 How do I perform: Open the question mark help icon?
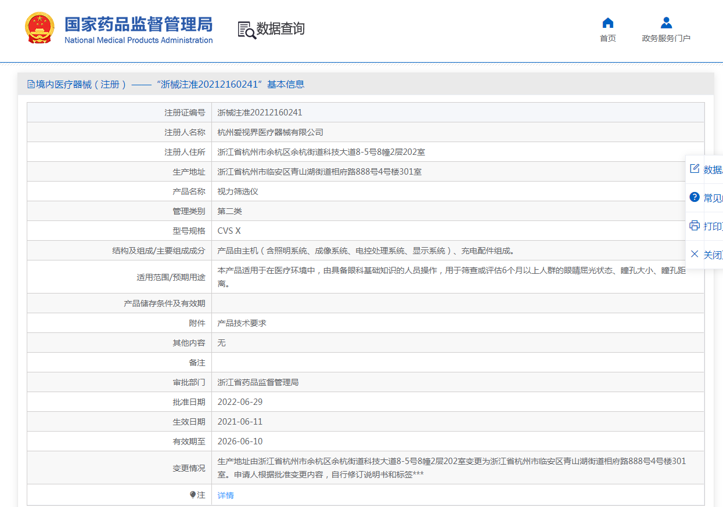695,197
